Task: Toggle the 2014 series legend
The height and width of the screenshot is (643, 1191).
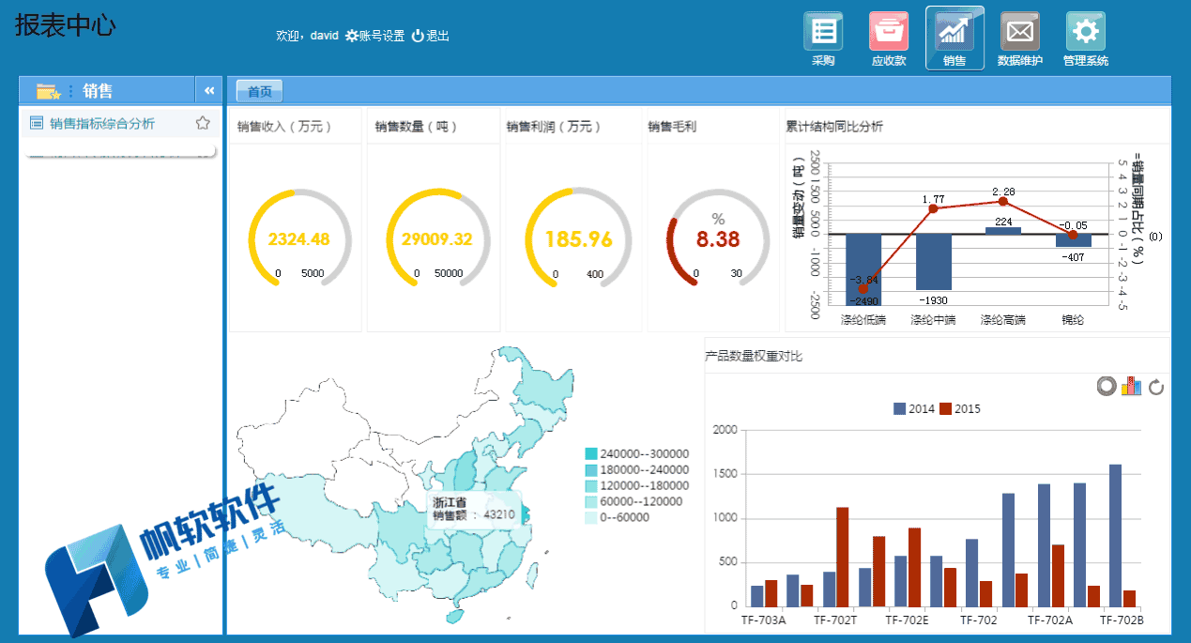Action: [914, 408]
